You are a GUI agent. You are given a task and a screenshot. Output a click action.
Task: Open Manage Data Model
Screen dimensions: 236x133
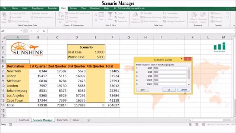[x=174, y=21]
